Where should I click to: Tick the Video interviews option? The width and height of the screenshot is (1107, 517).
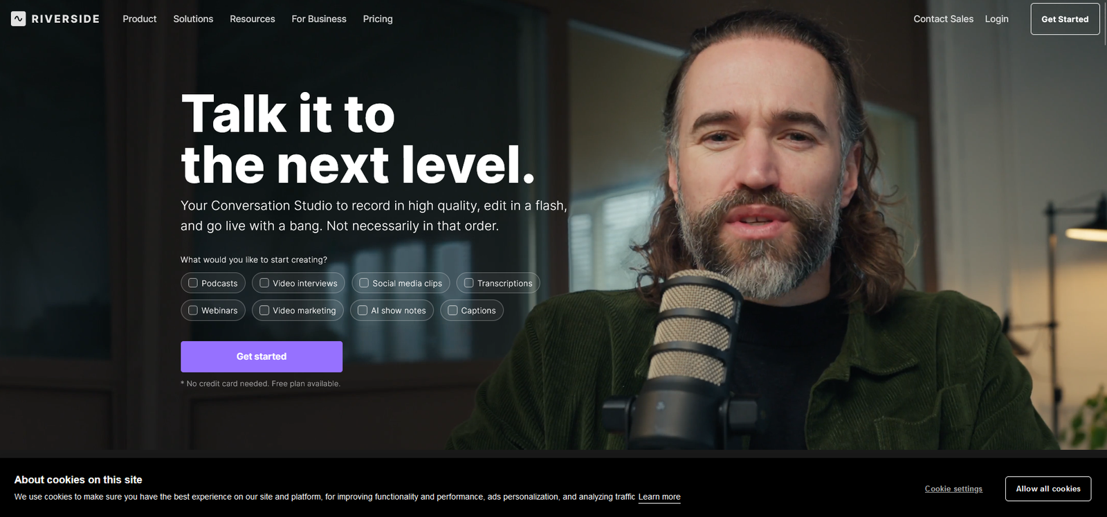tap(264, 283)
